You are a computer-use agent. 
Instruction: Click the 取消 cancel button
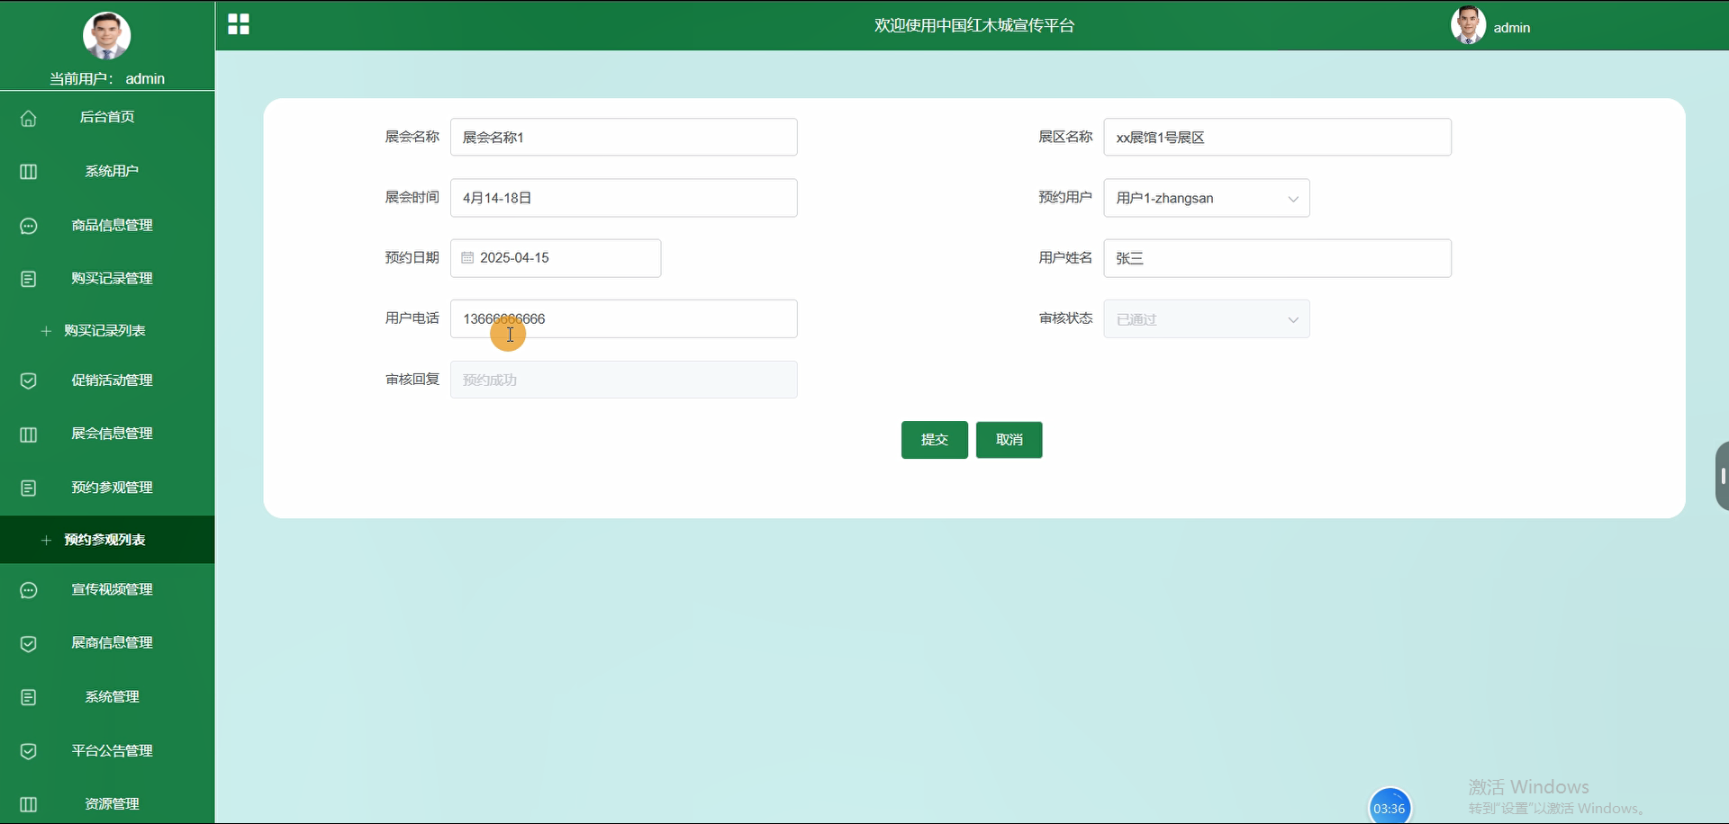coord(1009,440)
